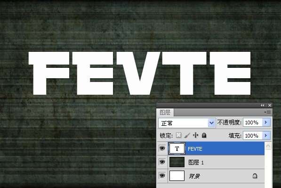This screenshot has width=281, height=188.
Task: Toggle lock all padlock icon
Action: tap(204, 135)
